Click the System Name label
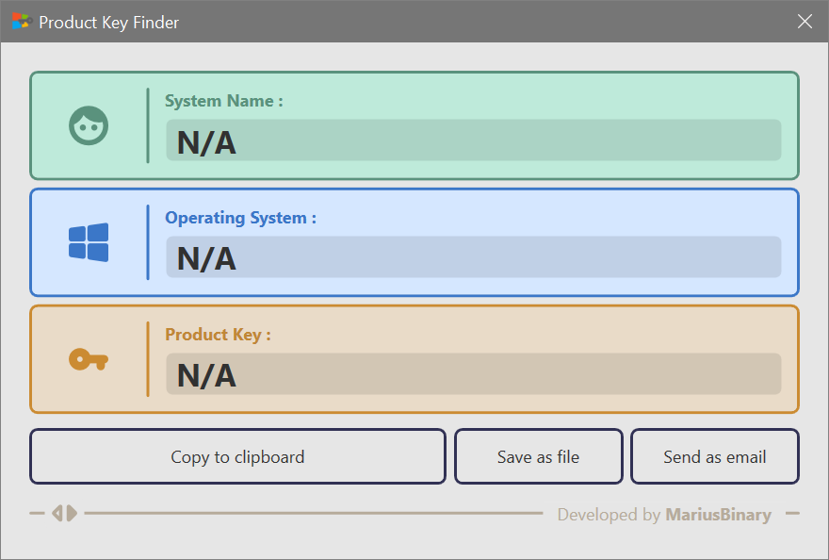The image size is (829, 560). [223, 101]
